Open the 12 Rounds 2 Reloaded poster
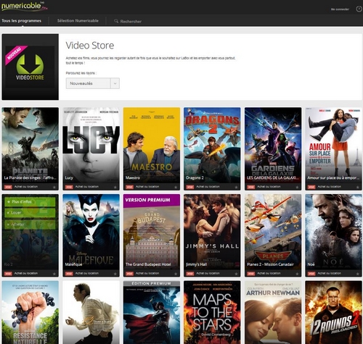 pyautogui.click(x=333, y=312)
